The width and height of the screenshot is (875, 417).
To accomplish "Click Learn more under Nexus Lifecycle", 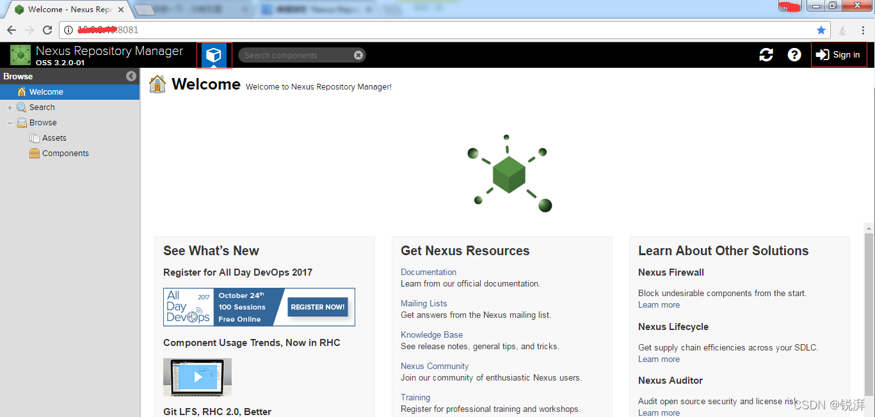I will [659, 359].
